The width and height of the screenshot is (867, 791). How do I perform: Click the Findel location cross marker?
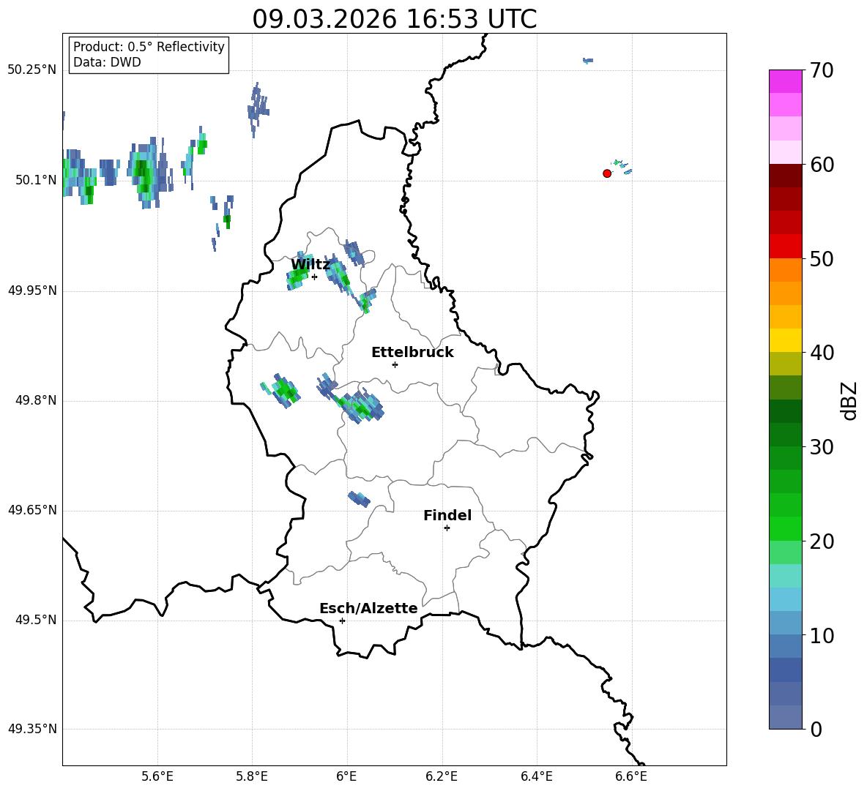point(447,528)
